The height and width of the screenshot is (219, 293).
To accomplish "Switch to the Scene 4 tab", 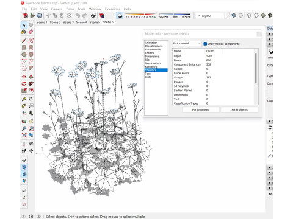I will click(x=81, y=22).
